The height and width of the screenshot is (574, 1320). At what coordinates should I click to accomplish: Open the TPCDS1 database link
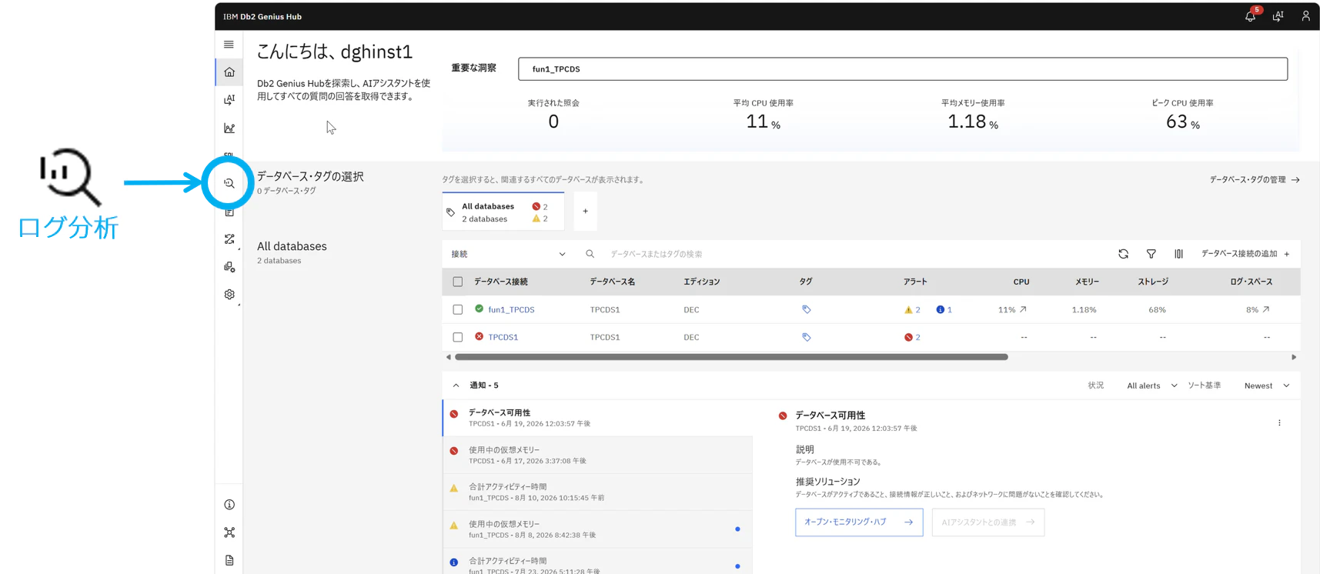coord(503,337)
